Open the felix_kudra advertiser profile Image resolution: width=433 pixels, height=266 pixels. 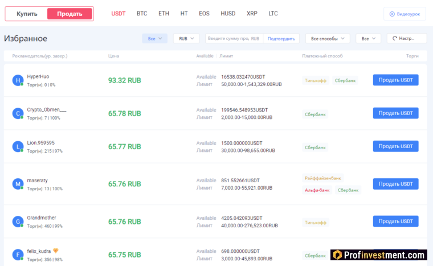39,251
